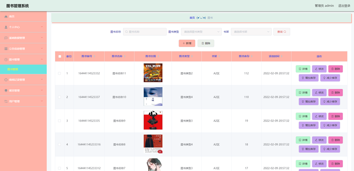Expand 基础数据管理 menu with its chevron
Image resolution: width=354 pixels, height=171 pixels.
tap(42, 38)
